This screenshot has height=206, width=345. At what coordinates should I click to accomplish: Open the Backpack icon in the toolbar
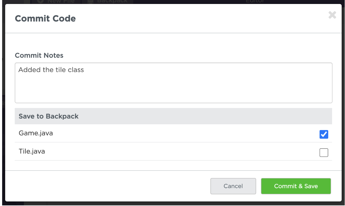[91, 2]
